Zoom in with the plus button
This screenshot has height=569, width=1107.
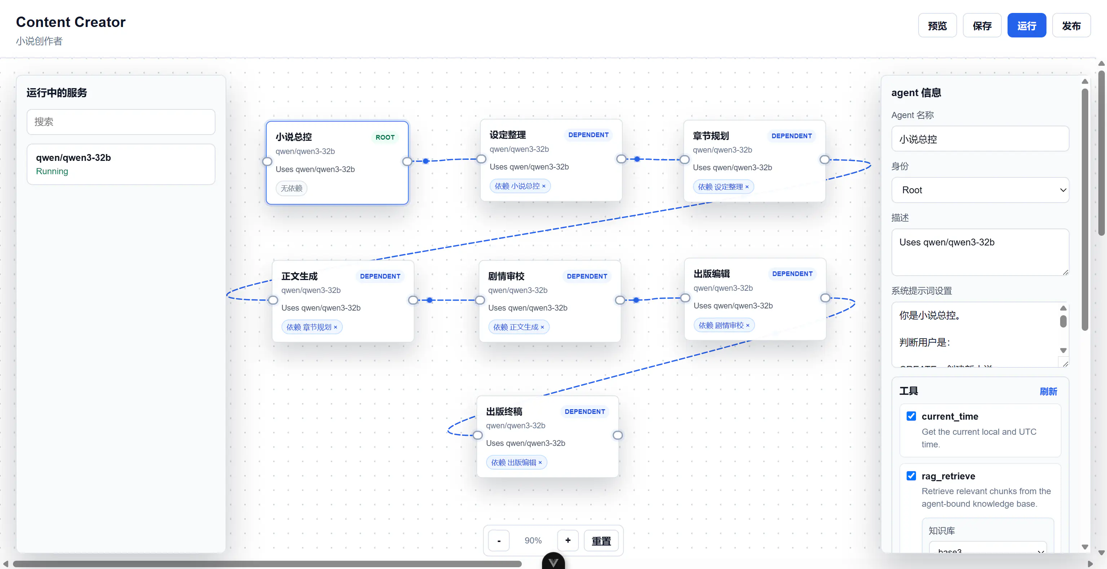(568, 541)
